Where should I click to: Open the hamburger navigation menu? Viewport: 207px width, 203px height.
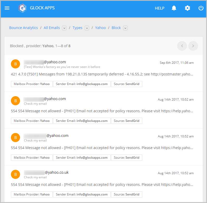7,8
